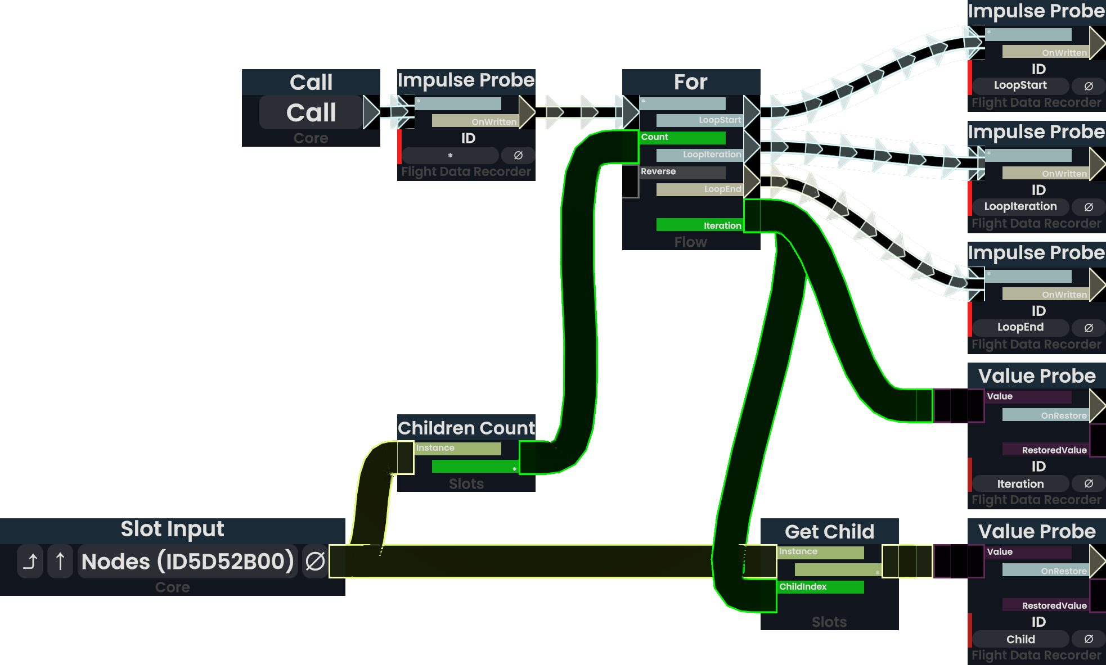Screen dimensions: 1106x665
Task: Click the Iteration ID text field
Action: pyautogui.click(x=1020, y=483)
